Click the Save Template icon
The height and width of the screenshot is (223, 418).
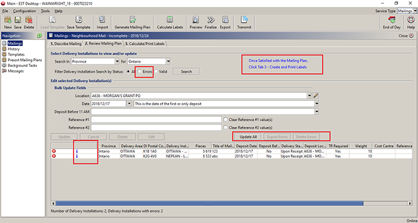pos(79,20)
